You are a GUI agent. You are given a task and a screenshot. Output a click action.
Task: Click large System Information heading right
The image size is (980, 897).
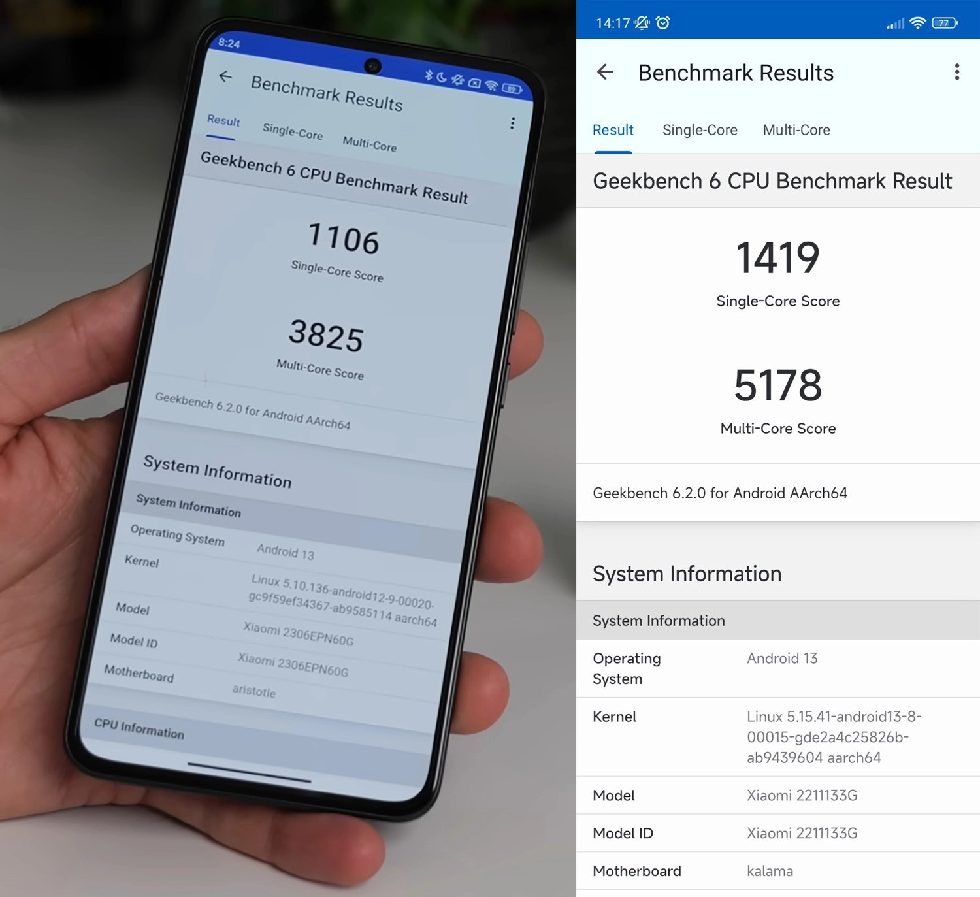(x=687, y=574)
